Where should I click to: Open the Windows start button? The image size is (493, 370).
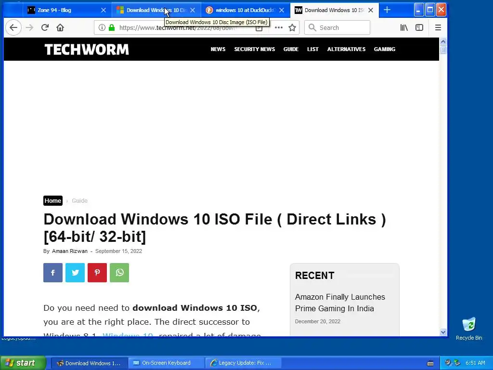coord(23,363)
